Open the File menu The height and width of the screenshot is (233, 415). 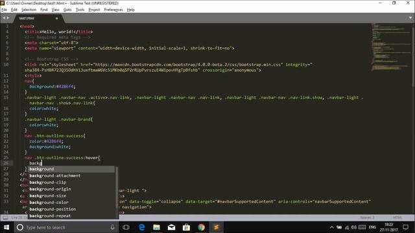click(5, 10)
